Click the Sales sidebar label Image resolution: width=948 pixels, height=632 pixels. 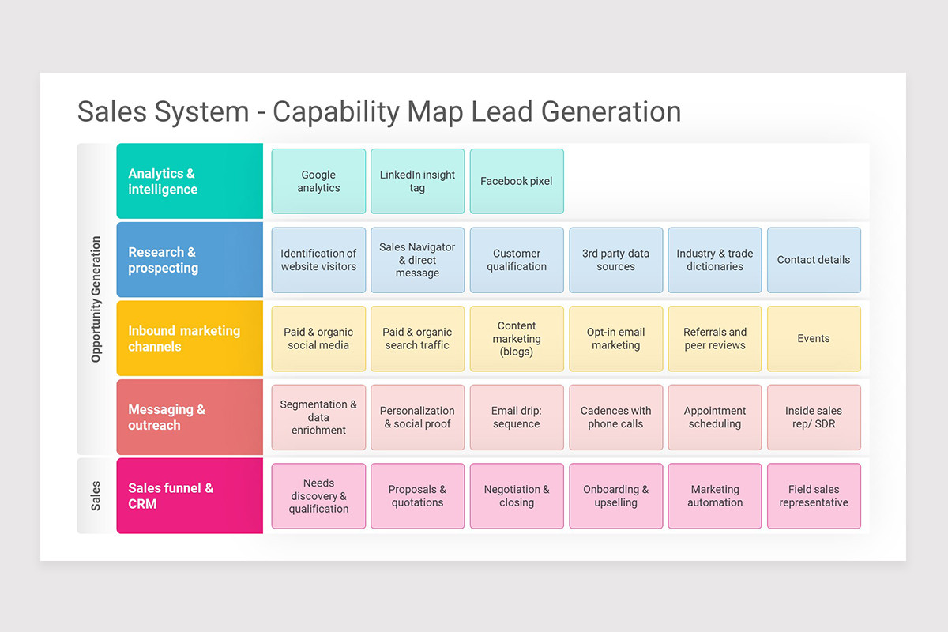(x=95, y=495)
